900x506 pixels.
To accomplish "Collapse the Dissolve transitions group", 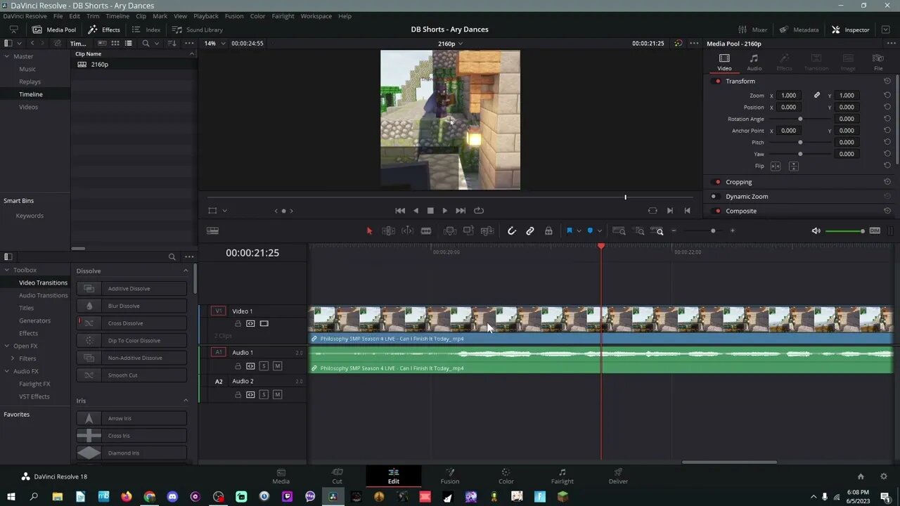I will [186, 271].
